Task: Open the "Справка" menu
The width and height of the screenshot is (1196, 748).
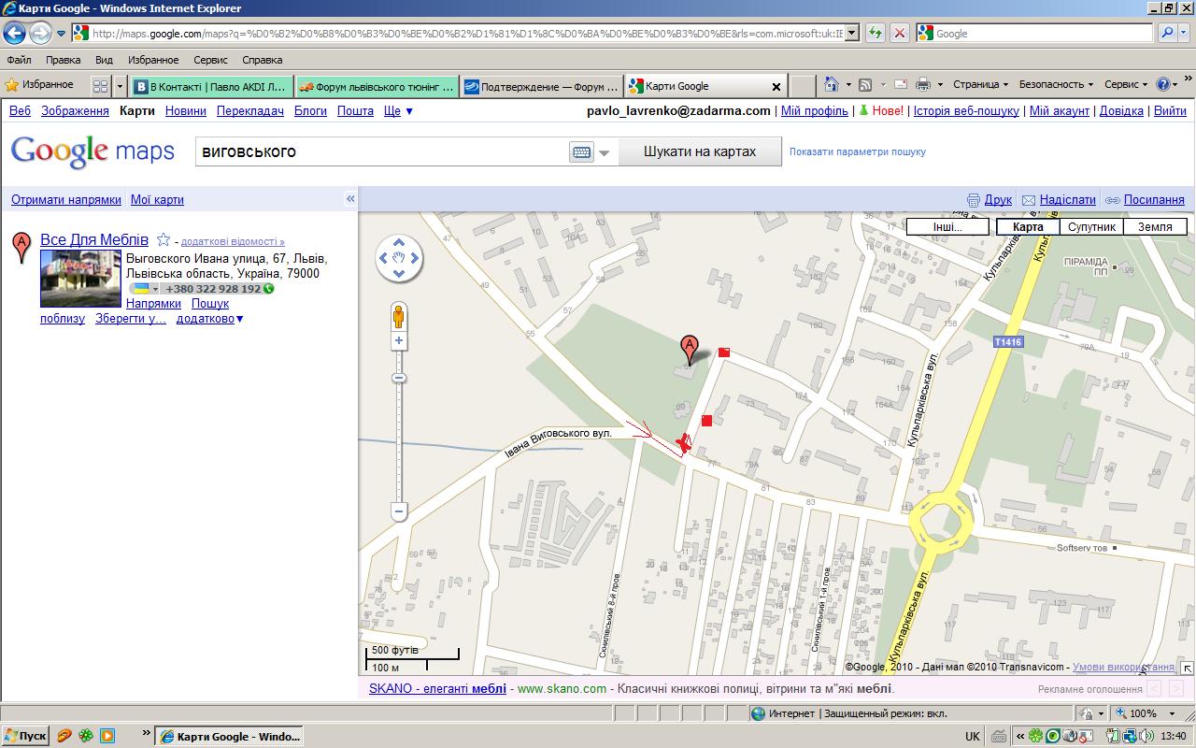Action: pos(262,60)
